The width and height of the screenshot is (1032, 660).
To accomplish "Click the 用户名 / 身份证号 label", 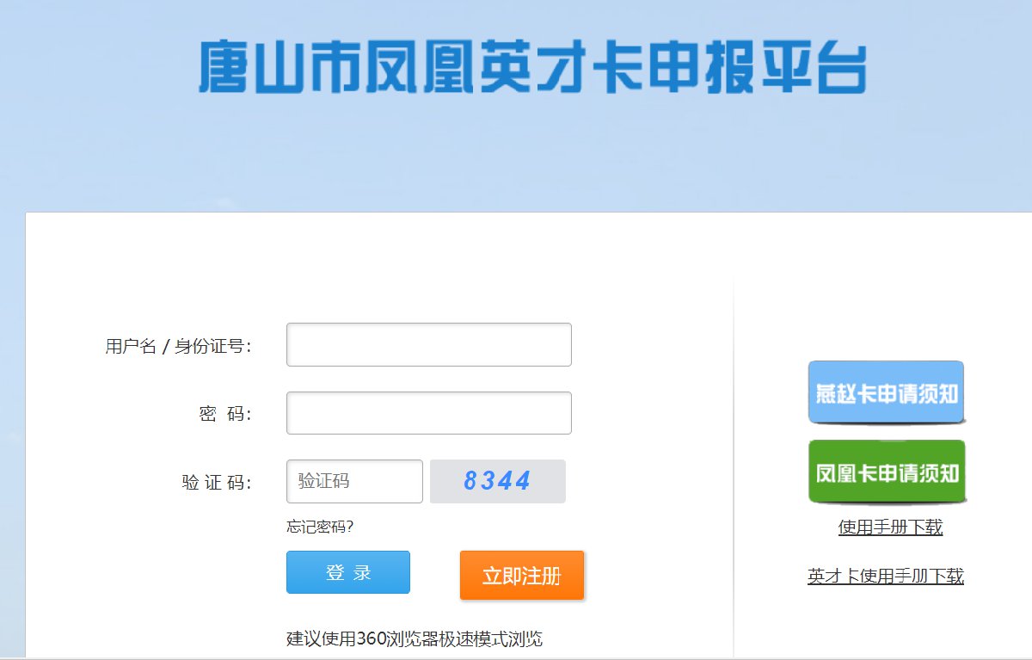I will coord(179,346).
